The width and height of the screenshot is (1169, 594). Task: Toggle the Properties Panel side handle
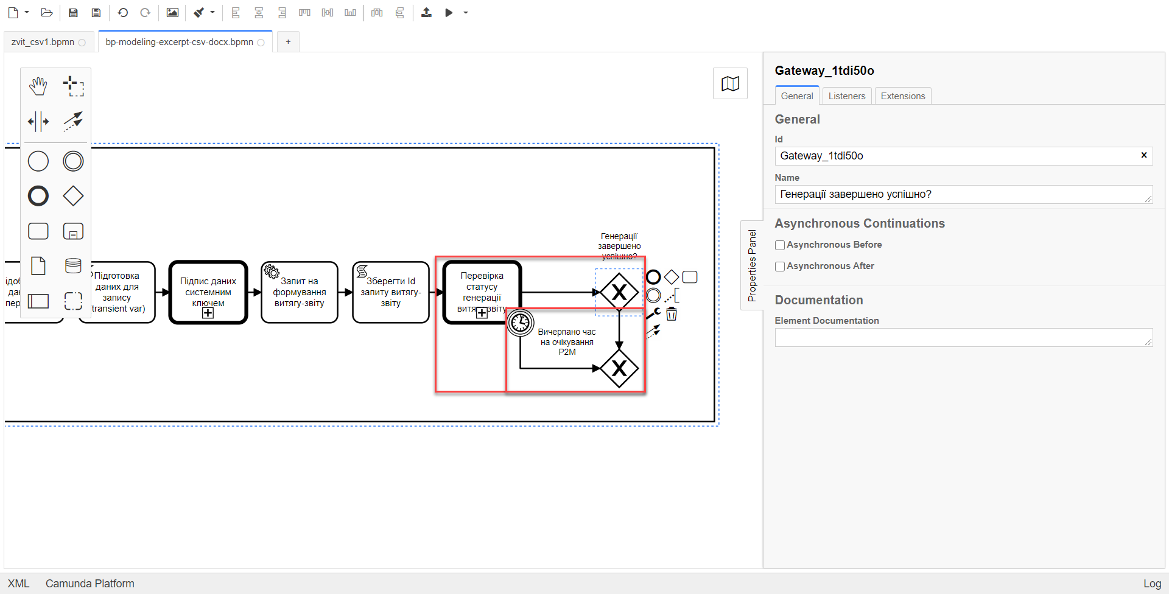click(752, 265)
